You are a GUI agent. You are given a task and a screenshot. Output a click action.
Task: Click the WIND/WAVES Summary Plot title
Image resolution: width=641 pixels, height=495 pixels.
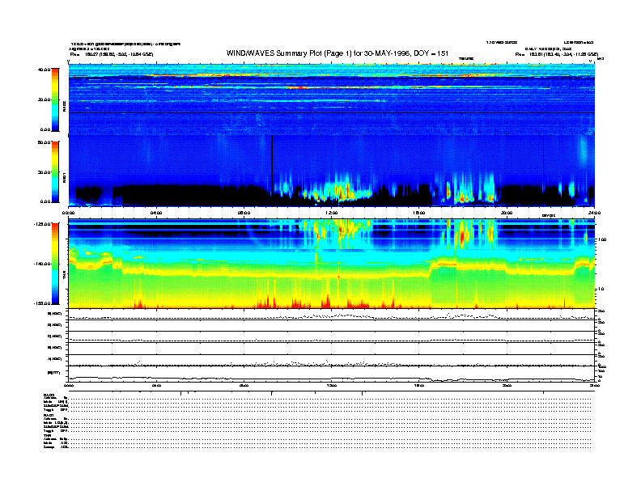(x=337, y=53)
